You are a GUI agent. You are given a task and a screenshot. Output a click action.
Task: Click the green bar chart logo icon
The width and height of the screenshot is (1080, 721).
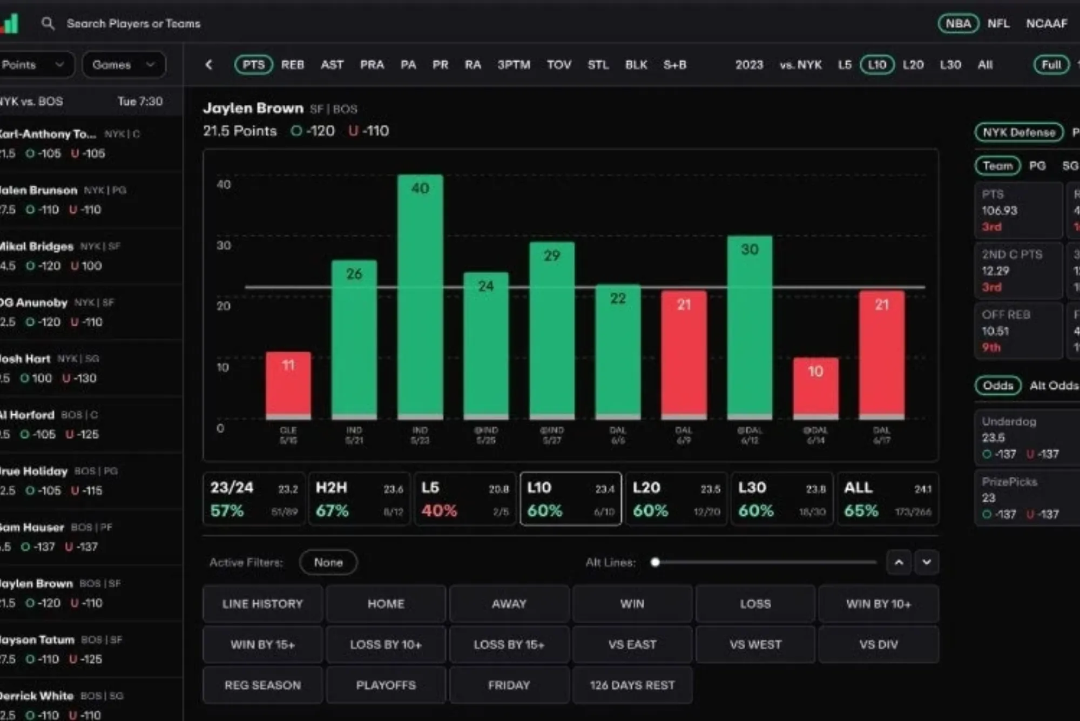[11, 23]
